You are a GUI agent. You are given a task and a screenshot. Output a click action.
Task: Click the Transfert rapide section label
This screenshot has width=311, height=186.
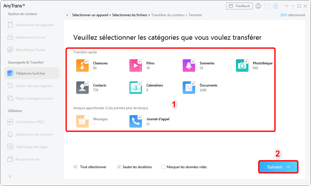85,52
